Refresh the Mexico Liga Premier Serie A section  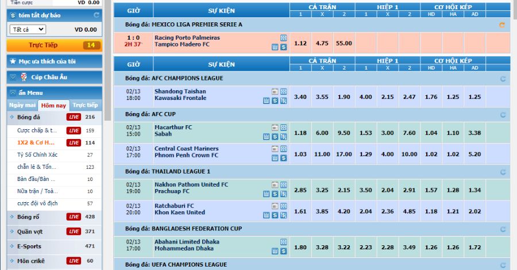click(502, 25)
